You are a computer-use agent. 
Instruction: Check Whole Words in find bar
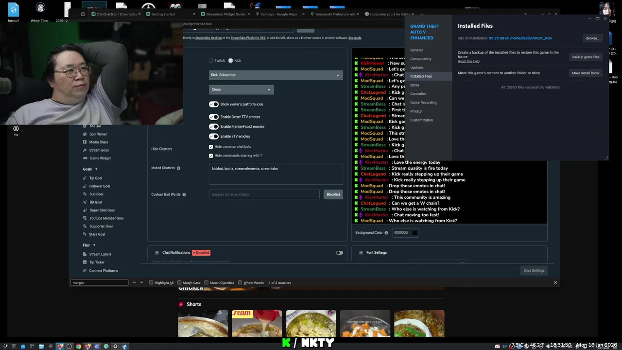pyautogui.click(x=240, y=283)
